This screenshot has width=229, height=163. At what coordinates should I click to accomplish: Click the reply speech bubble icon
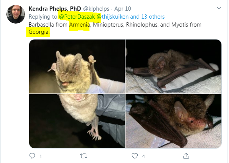click(32, 156)
